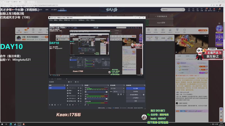Open 下载 download icon in site header
The width and height of the screenshot is (225, 126).
197,10
